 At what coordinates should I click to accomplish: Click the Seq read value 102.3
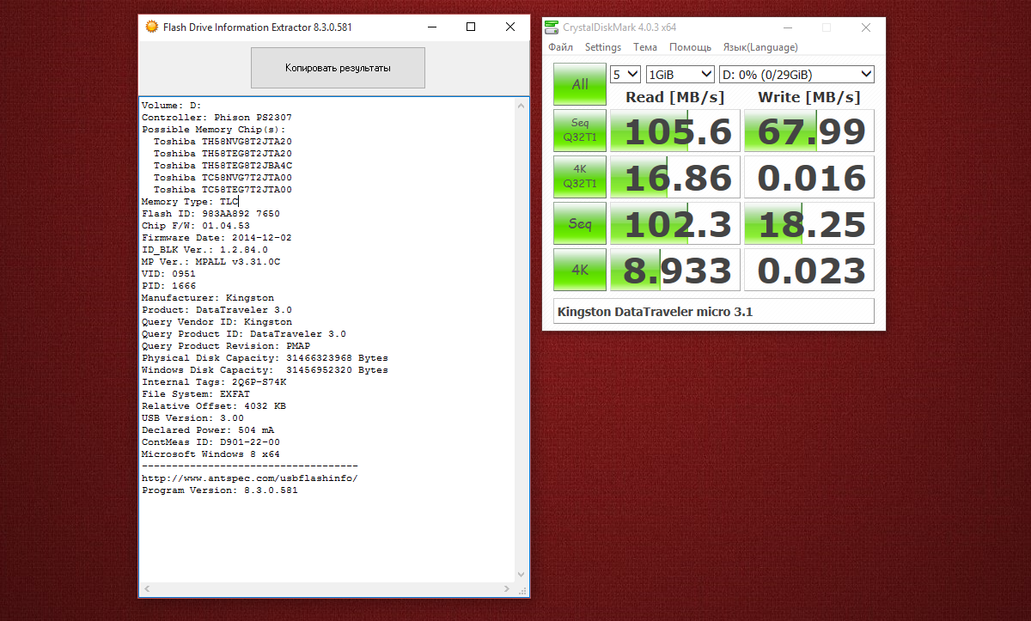674,223
